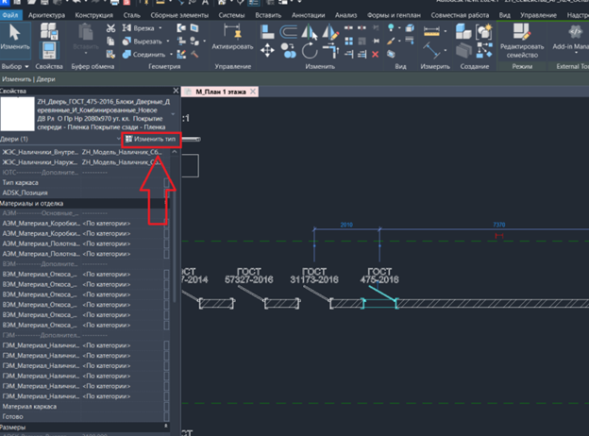
Task: Collapse the Размеры group
Action: click(x=166, y=427)
